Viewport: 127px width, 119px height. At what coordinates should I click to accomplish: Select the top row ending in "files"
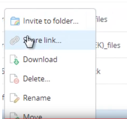tap(111, 19)
